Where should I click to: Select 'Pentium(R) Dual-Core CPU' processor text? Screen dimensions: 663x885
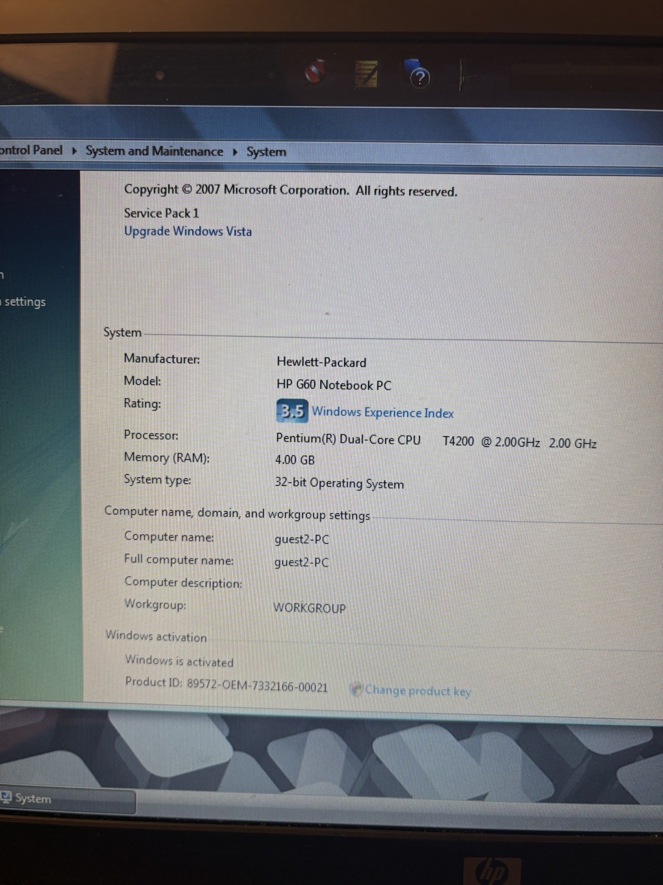tap(348, 439)
